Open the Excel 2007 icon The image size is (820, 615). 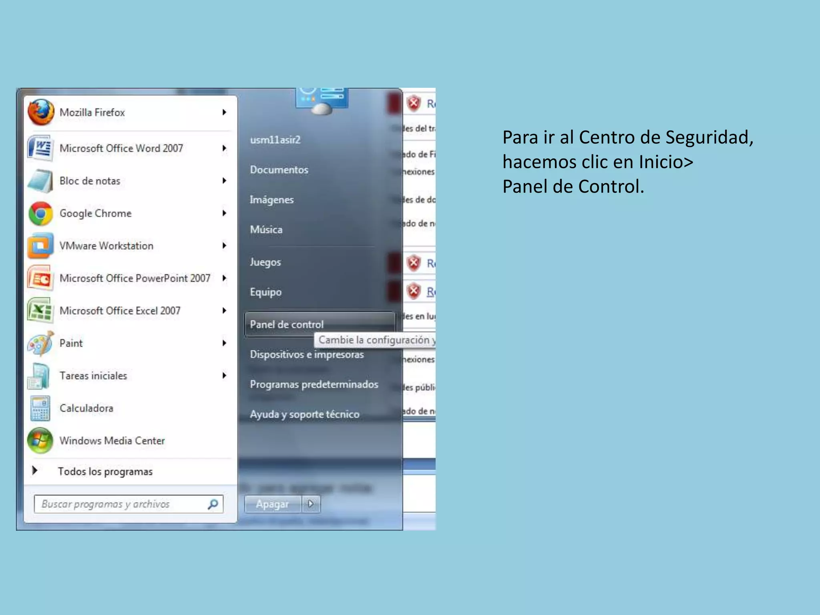point(40,311)
